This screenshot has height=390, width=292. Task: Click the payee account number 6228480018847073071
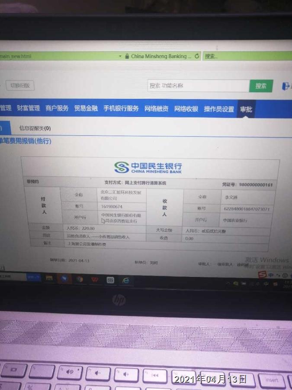click(x=247, y=209)
